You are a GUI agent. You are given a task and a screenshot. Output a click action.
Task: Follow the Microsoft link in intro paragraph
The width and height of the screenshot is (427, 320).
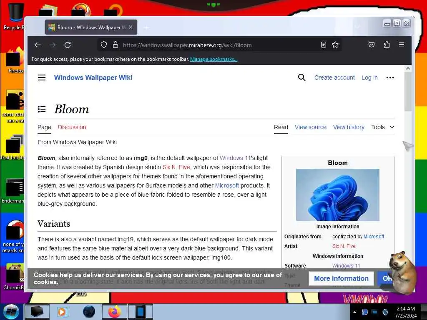pos(227,185)
